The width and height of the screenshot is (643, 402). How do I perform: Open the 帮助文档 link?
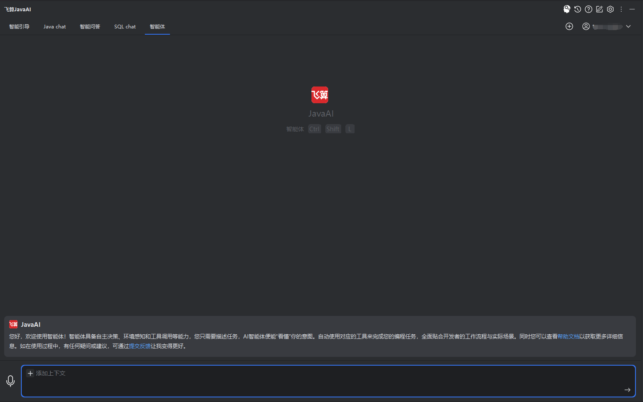coord(568,336)
